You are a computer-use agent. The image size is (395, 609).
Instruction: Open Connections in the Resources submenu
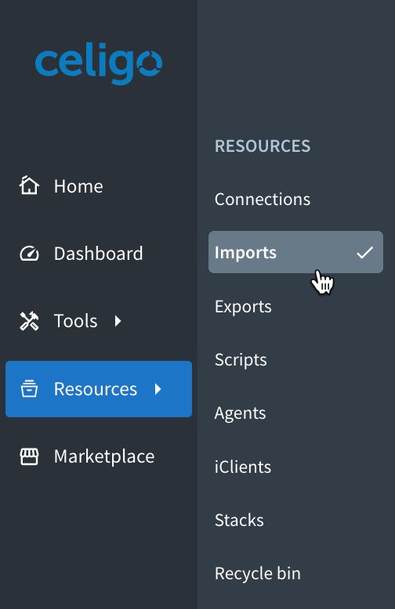263,200
